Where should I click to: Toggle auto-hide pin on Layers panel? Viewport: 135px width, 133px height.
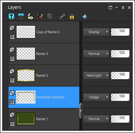tap(123, 8)
